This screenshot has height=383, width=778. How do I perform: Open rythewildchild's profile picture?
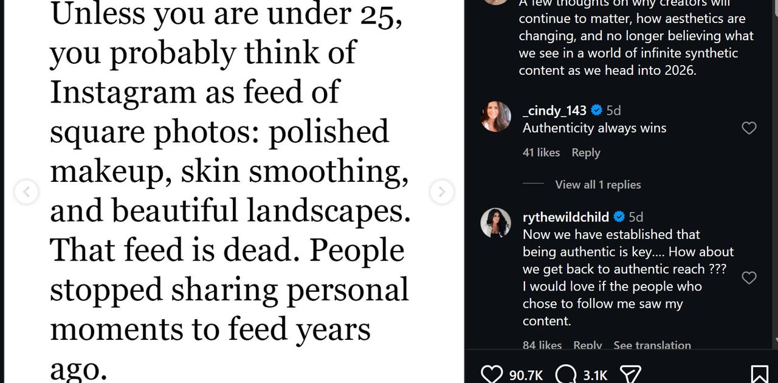click(x=496, y=223)
